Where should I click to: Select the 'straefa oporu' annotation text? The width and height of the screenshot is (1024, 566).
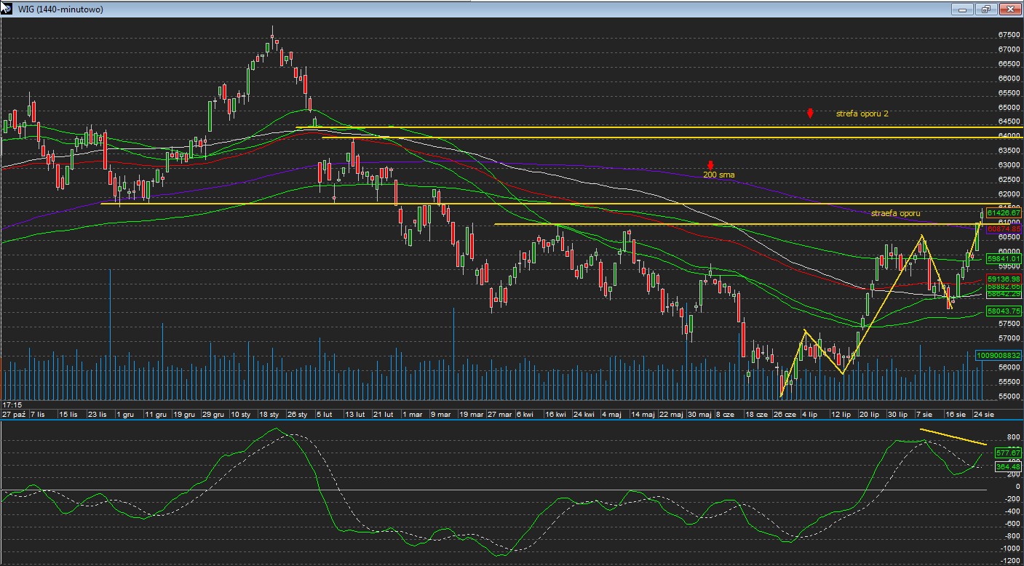click(895, 214)
